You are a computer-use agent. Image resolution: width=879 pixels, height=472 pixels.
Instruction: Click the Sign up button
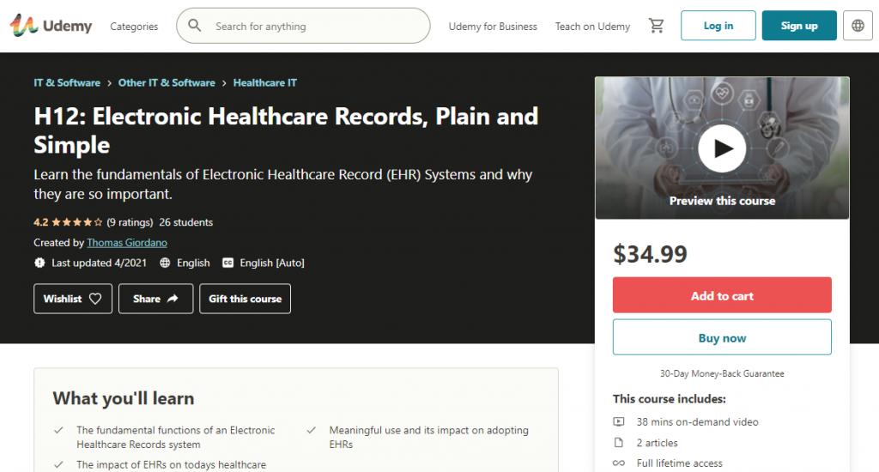click(x=799, y=26)
